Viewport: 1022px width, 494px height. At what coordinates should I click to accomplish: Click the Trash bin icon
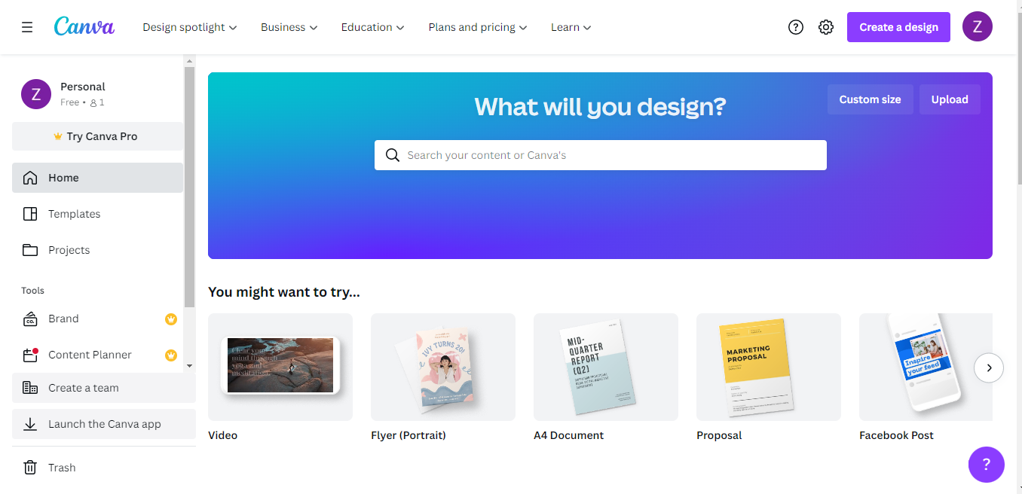[x=30, y=468]
